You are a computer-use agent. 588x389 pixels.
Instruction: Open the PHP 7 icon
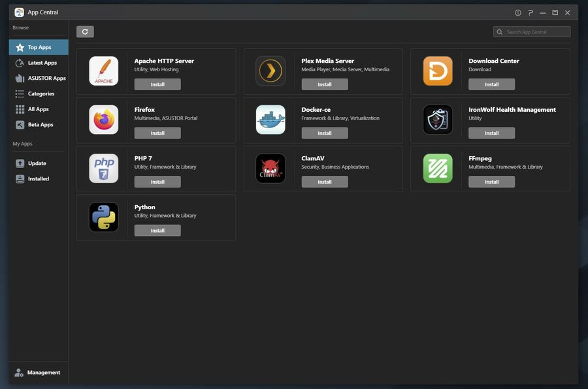pos(103,167)
